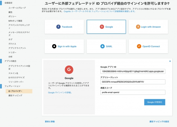Select 全般設定 section heading
Viewport: 177px width, 127px height.
[x=8, y=3]
